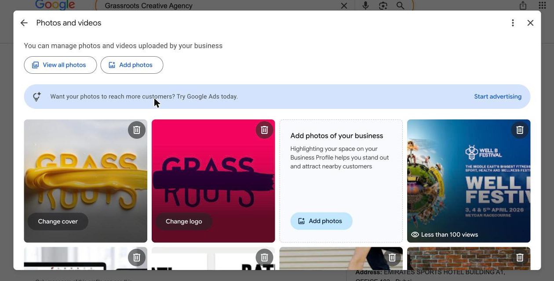Click View all photos button
The width and height of the screenshot is (554, 281).
pyautogui.click(x=60, y=65)
